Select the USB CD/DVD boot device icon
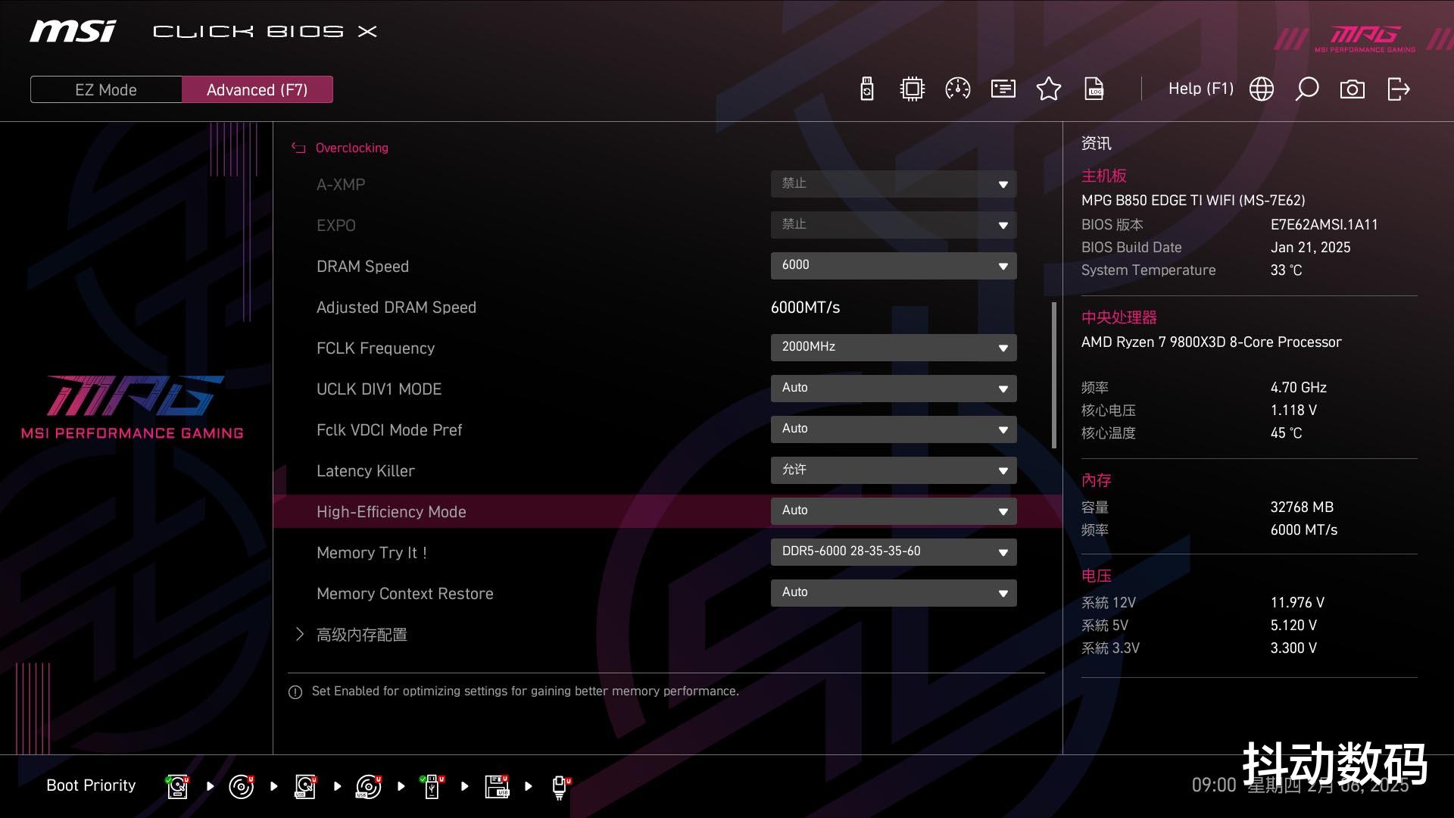This screenshot has width=1454, height=818. (x=369, y=787)
